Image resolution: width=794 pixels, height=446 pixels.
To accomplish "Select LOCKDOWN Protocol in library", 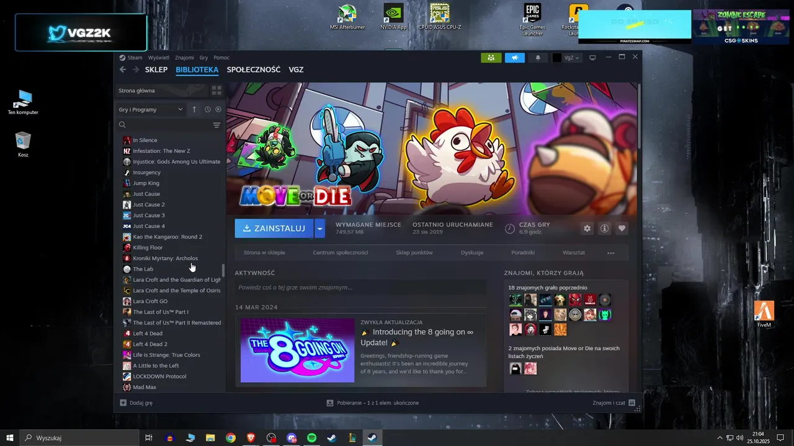I will pyautogui.click(x=159, y=377).
